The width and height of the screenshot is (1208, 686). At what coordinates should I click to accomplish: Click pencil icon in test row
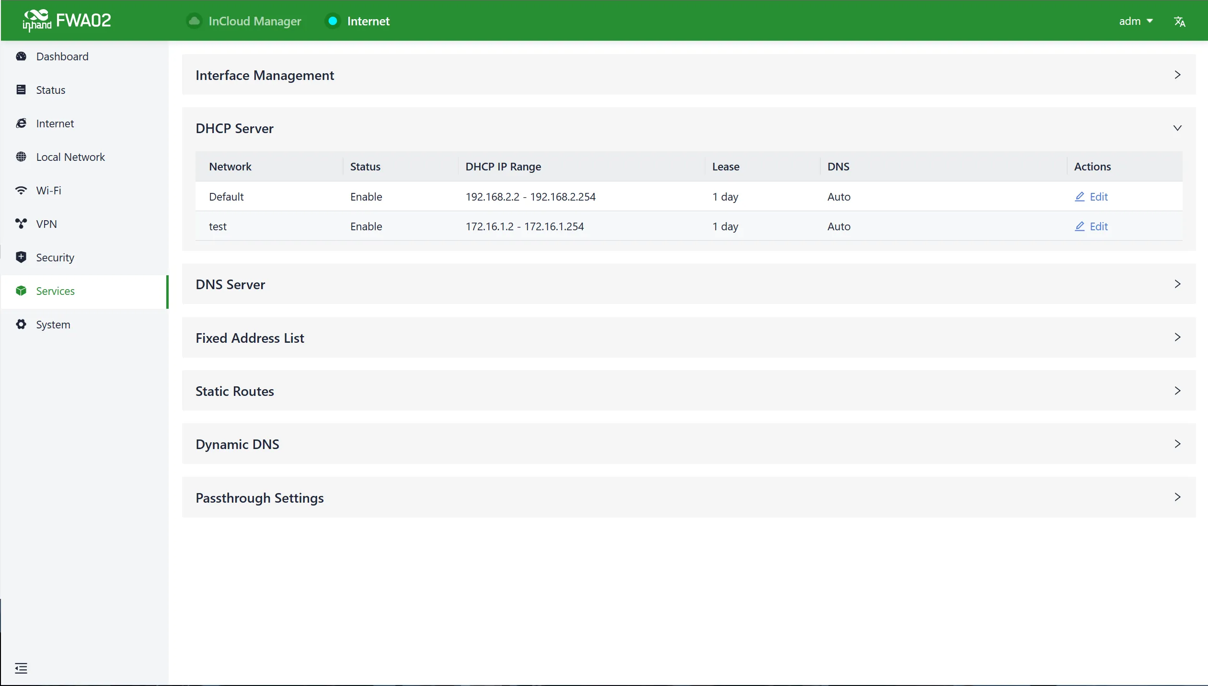[x=1080, y=226]
